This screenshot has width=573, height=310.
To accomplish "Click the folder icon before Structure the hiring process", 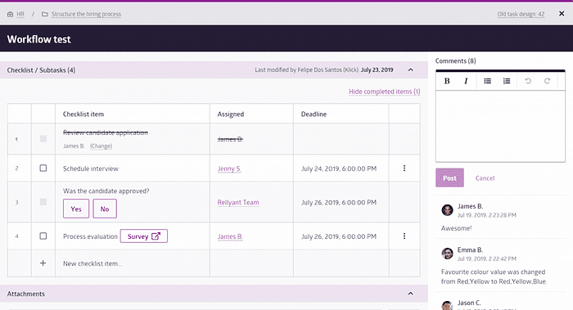I will (x=44, y=14).
